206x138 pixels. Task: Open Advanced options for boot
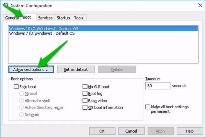(x=31, y=69)
